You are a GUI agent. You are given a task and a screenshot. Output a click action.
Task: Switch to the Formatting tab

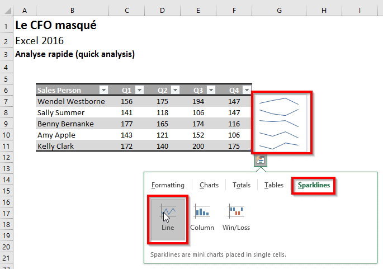(x=168, y=185)
